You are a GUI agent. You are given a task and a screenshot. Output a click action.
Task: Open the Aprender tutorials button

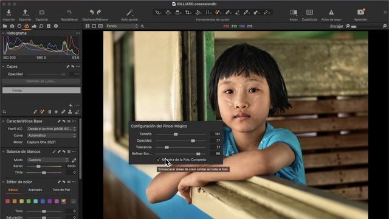[360, 12]
